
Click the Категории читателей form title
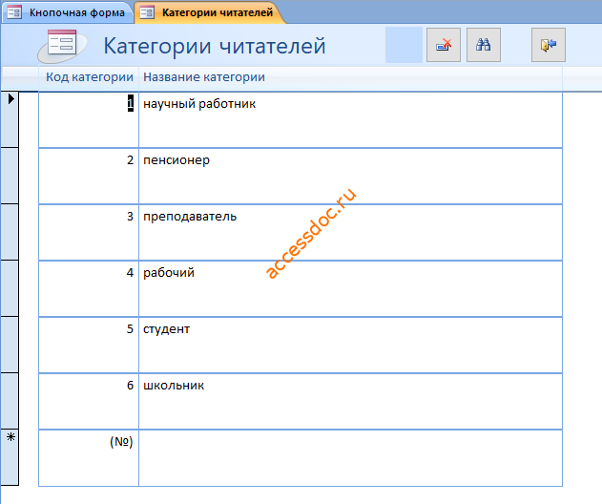pyautogui.click(x=215, y=46)
